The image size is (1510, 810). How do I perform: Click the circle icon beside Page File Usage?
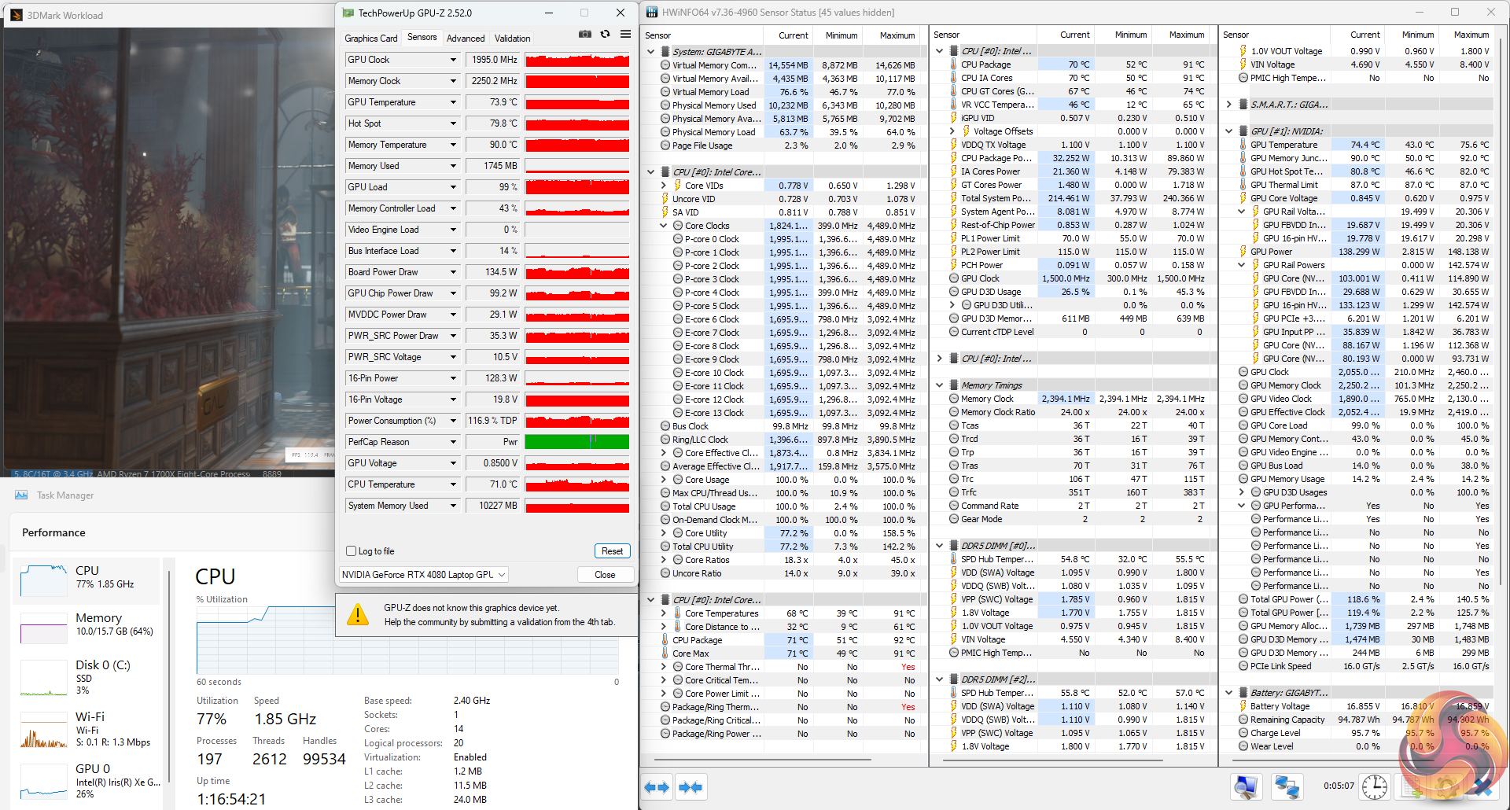[665, 145]
